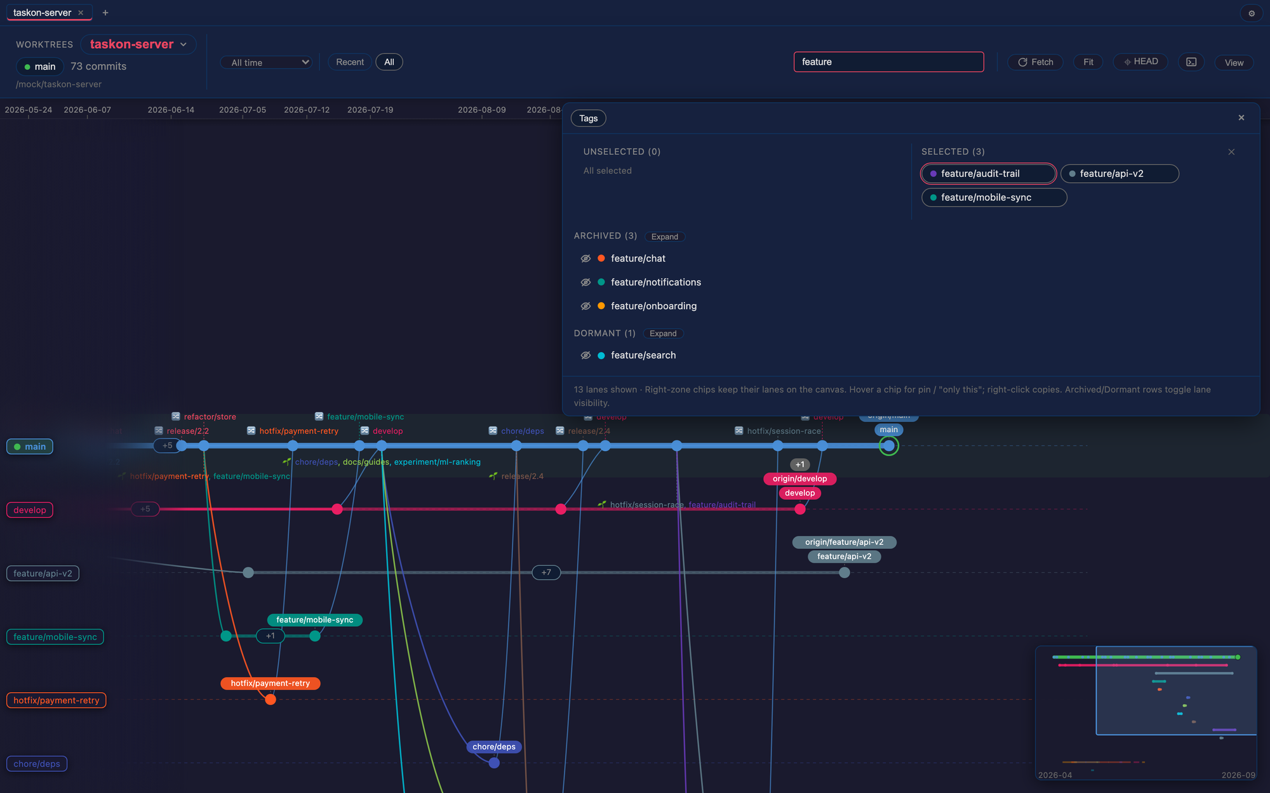The width and height of the screenshot is (1270, 793).
Task: Close the taskon-server tab
Action: pos(81,13)
